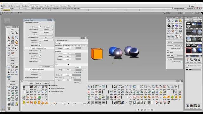Collapse the Optimize During Tumble section
The height and width of the screenshot is (114, 203).
(30, 69)
